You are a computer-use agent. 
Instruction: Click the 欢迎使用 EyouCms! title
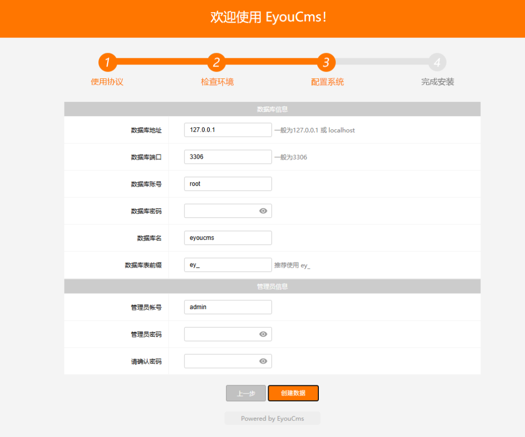tap(269, 17)
